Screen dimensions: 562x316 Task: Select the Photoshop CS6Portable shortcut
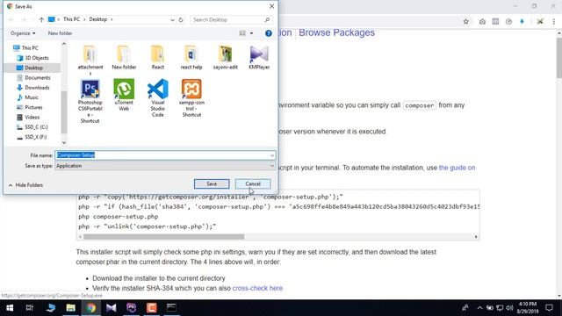[x=90, y=89]
